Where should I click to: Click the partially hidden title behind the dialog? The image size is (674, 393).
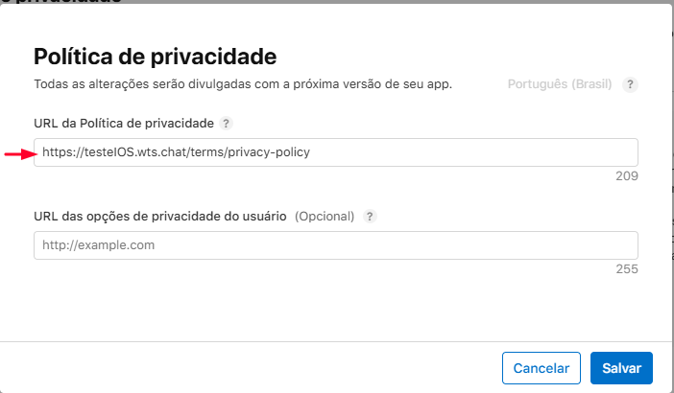(67, 1)
